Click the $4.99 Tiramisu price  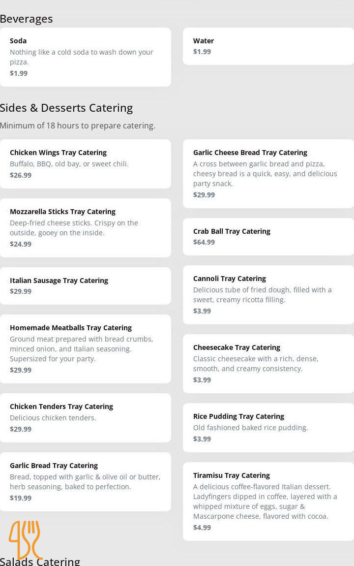click(202, 528)
